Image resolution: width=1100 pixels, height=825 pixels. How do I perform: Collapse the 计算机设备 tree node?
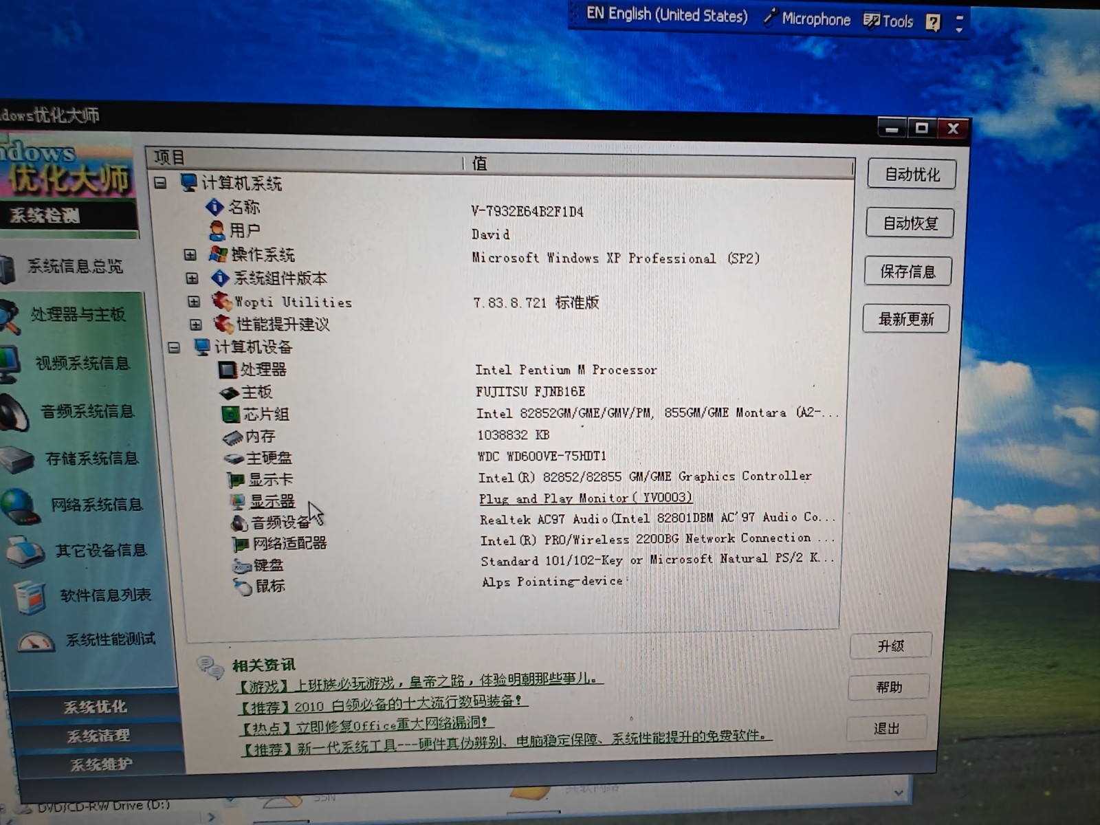click(174, 347)
